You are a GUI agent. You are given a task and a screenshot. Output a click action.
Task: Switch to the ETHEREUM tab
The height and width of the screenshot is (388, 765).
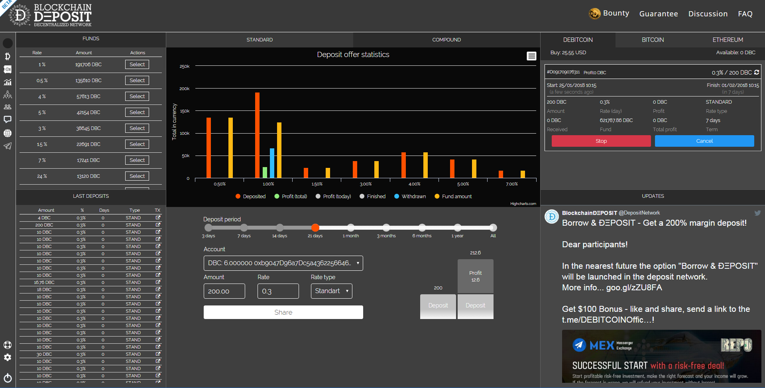pos(728,40)
